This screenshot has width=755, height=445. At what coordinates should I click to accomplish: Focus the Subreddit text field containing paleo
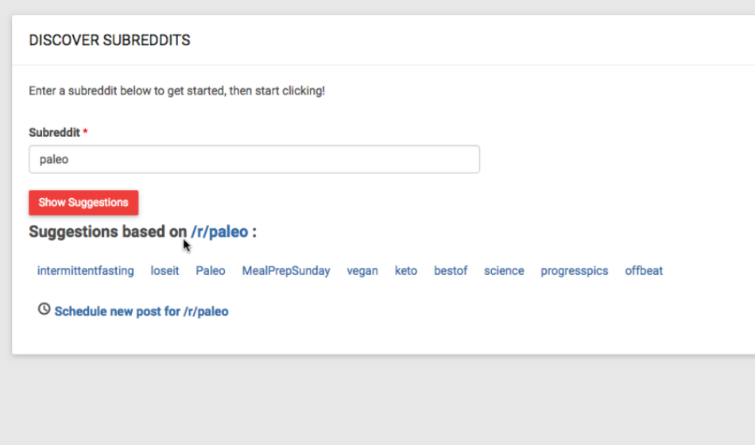click(254, 160)
